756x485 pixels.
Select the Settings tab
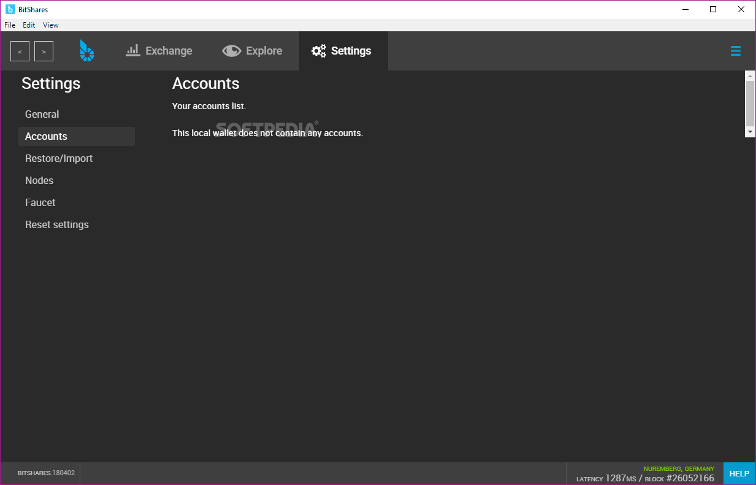[x=343, y=51]
